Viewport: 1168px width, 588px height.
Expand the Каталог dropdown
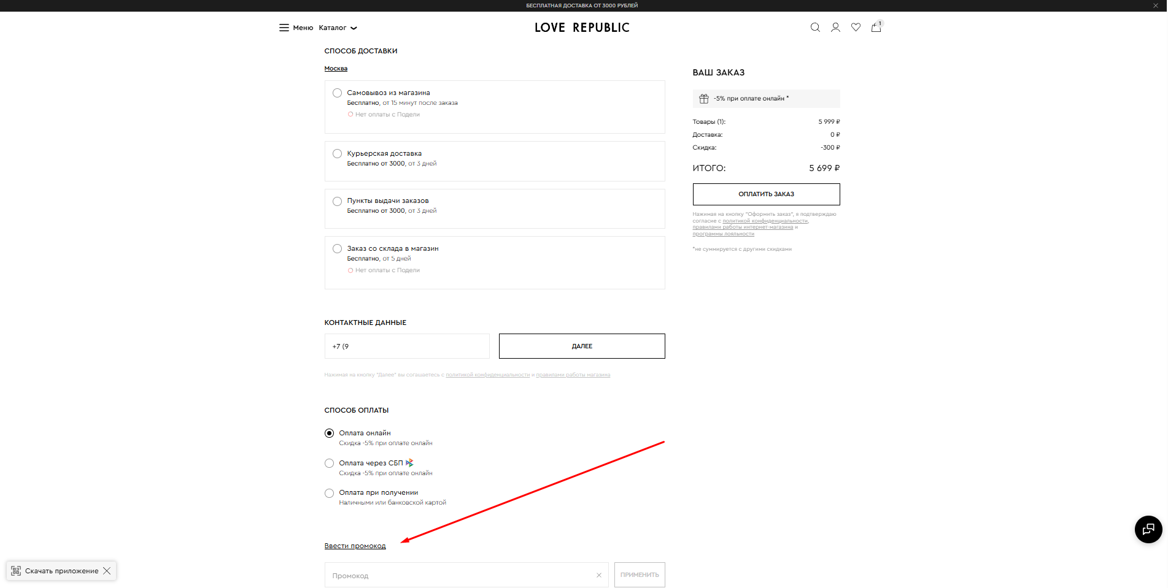coord(338,28)
